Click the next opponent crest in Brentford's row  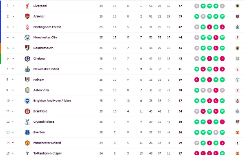pos(238,111)
